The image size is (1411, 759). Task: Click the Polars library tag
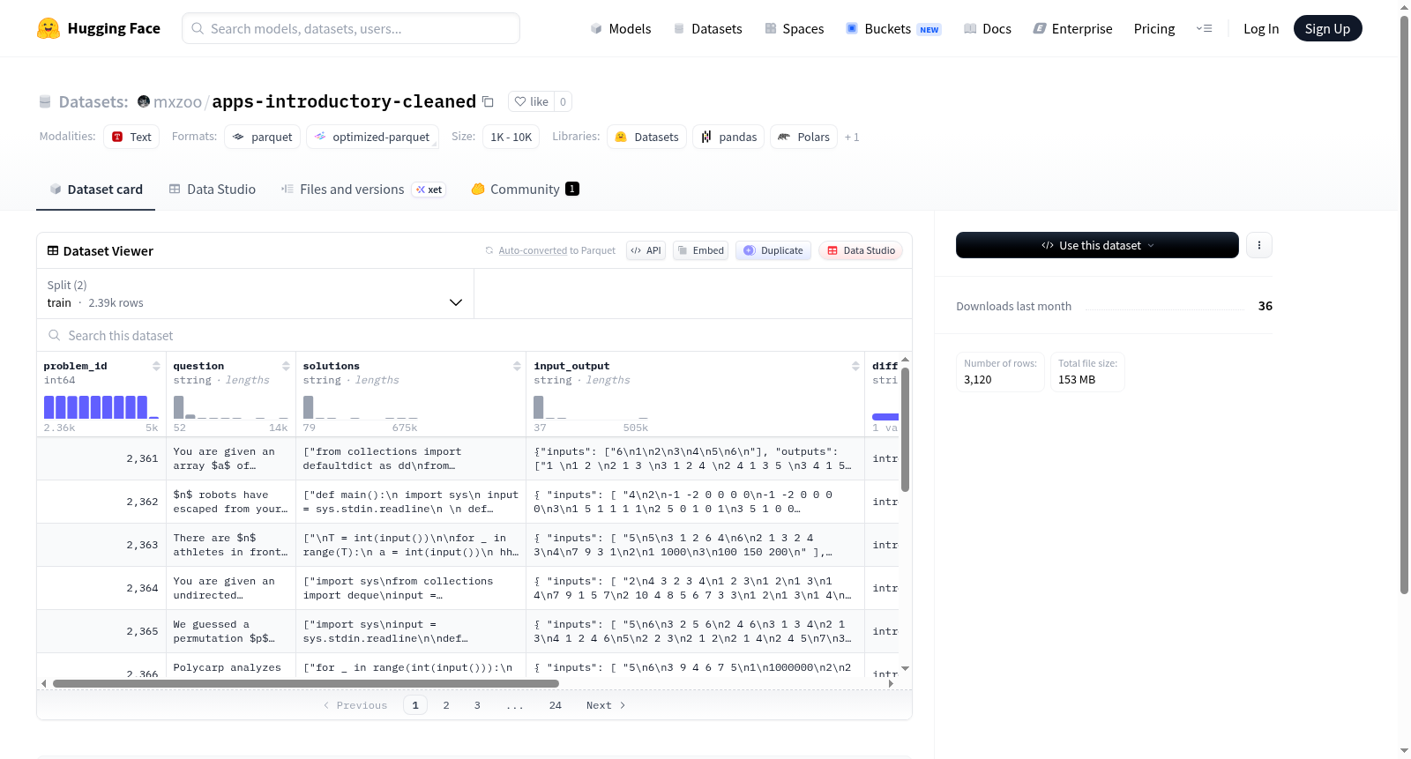804,137
